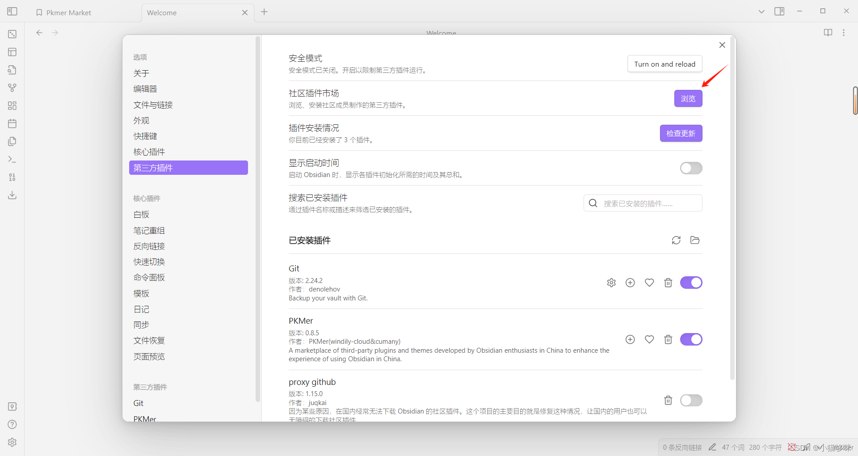The width and height of the screenshot is (858, 456).
Task: Uninstall the proxy github plugin
Action: (x=668, y=400)
